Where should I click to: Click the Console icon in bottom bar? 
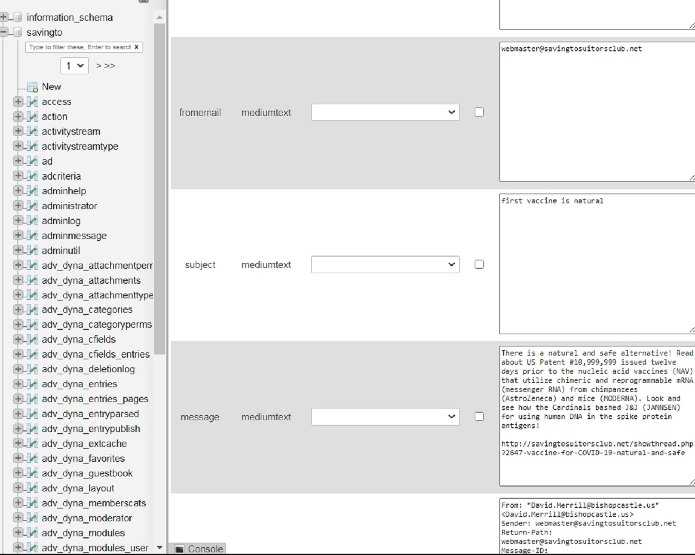pyautogui.click(x=180, y=549)
